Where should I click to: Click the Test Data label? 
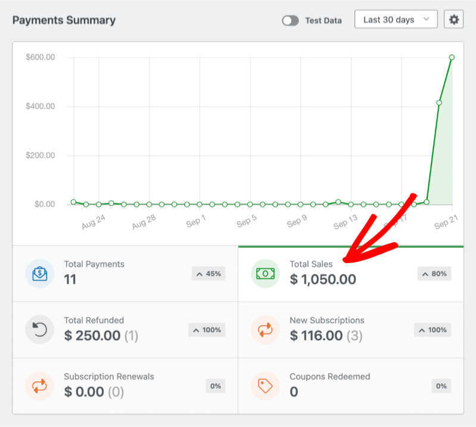pos(323,21)
